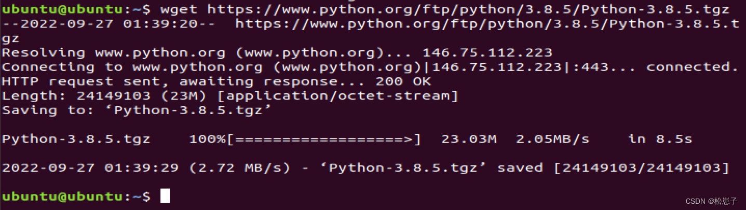Click the 23.03M downloaded size
The height and width of the screenshot is (210, 746).
469,139
